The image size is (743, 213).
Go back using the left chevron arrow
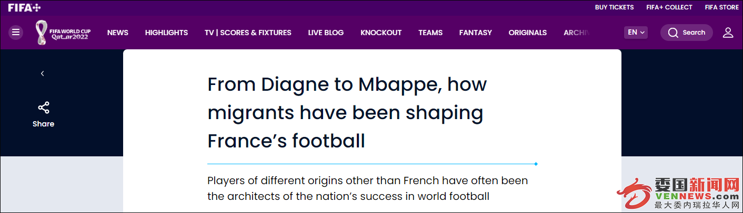pos(42,73)
